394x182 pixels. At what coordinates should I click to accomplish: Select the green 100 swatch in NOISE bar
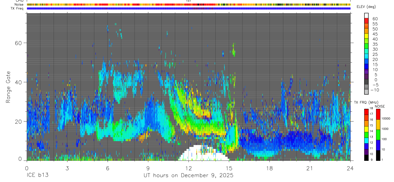[x=378, y=135]
